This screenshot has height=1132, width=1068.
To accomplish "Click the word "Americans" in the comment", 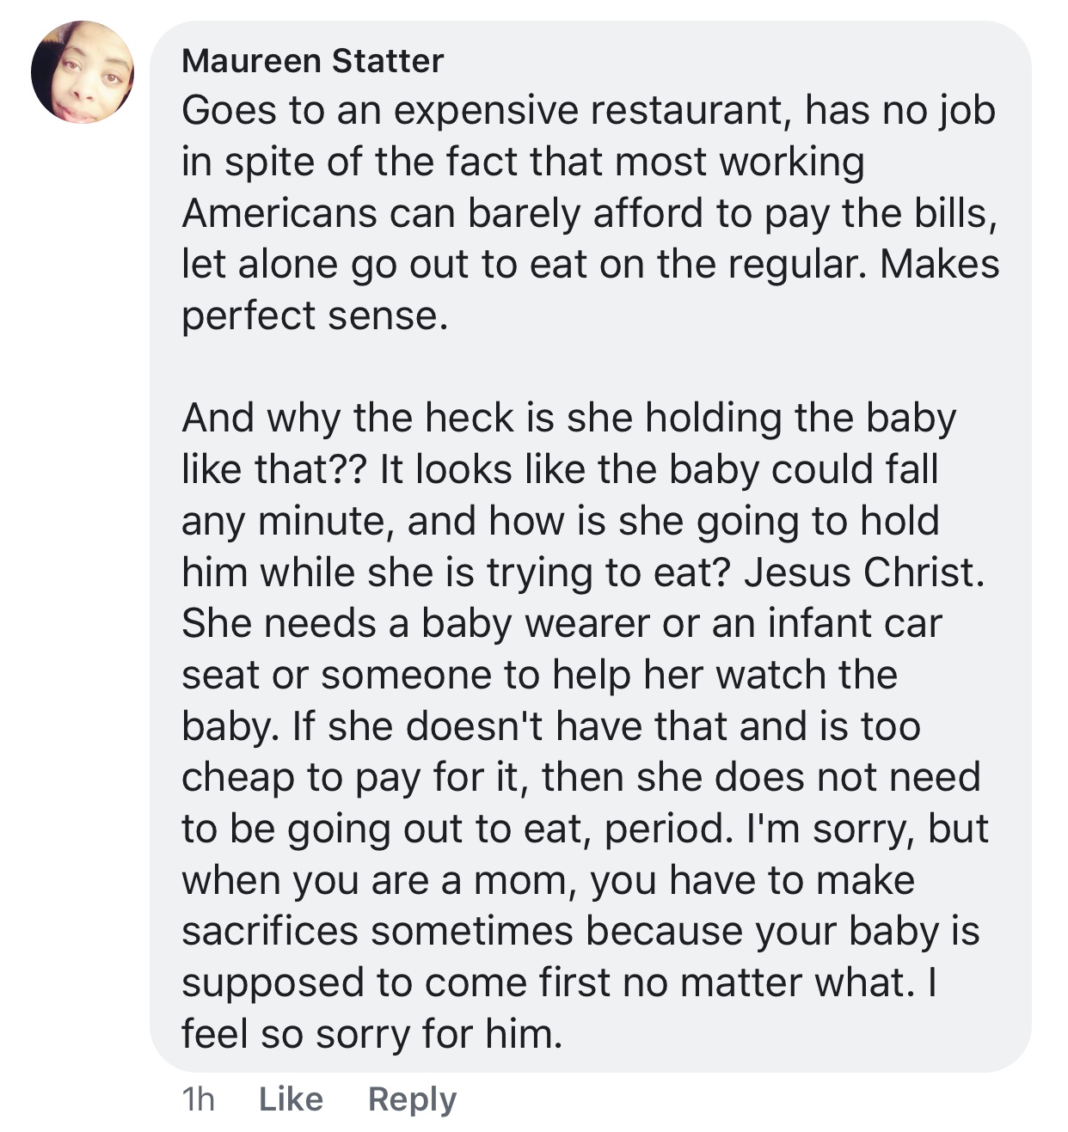I will (279, 213).
